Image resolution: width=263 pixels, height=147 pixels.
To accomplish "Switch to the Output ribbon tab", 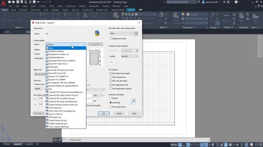I will coord(65,10).
